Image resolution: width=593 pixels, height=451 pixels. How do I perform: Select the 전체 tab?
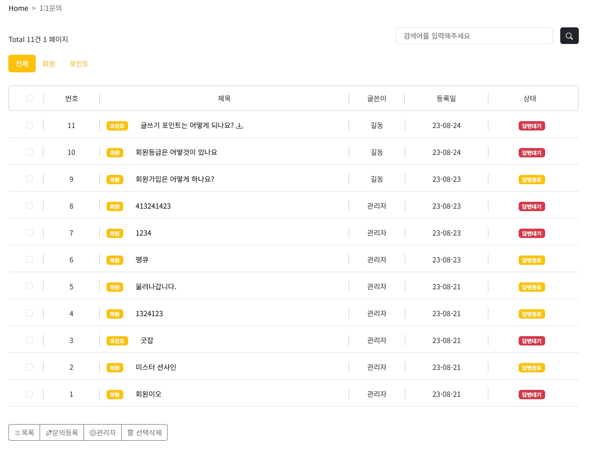click(22, 64)
